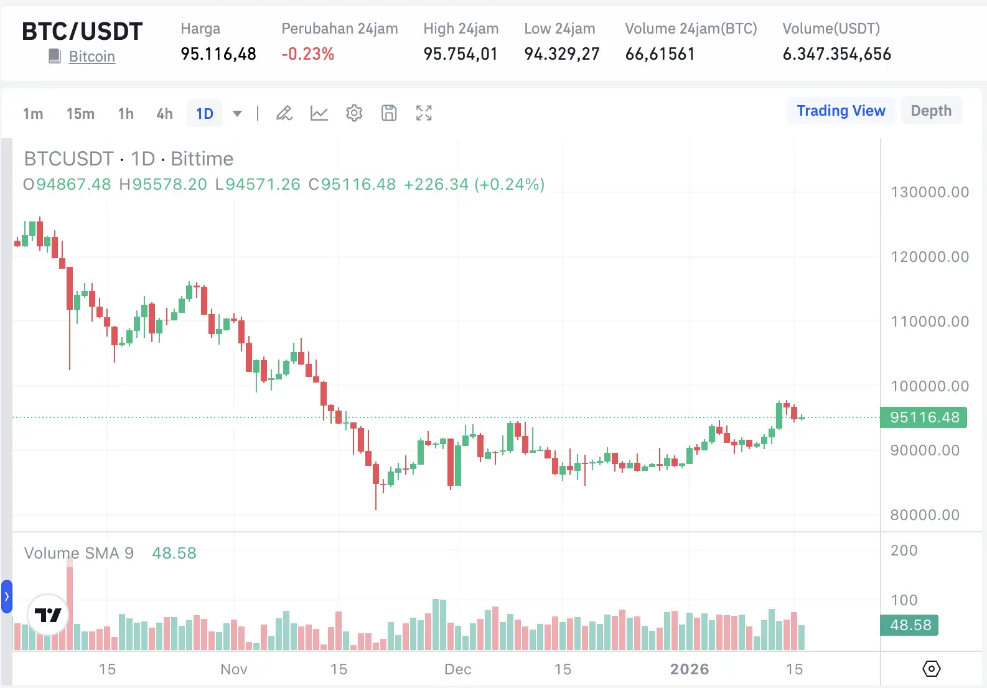Click the current price label 95116.48

(924, 417)
